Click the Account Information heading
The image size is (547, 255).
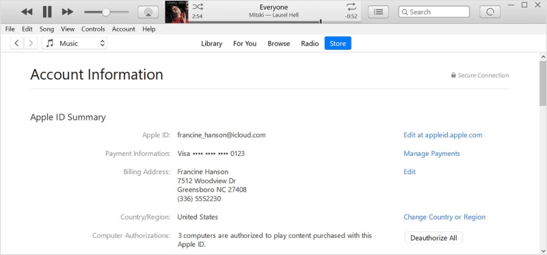[x=96, y=75]
